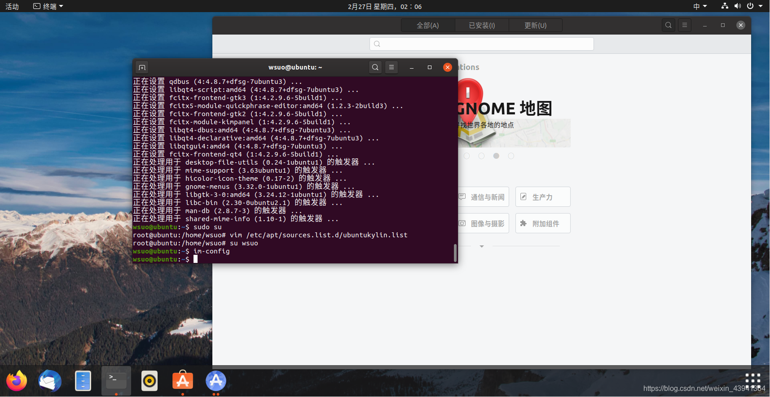This screenshot has width=770, height=397.
Task: Click the shared-mime-info trigger line
Action: point(236,219)
